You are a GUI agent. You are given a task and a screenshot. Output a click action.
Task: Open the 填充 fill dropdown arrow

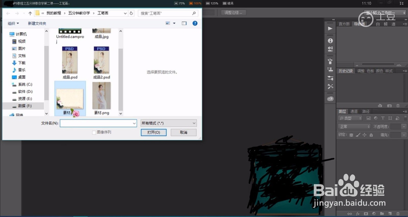click(x=404, y=135)
